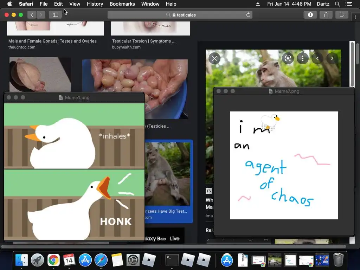Open the Help menu
The height and width of the screenshot is (270, 360).
click(x=171, y=4)
